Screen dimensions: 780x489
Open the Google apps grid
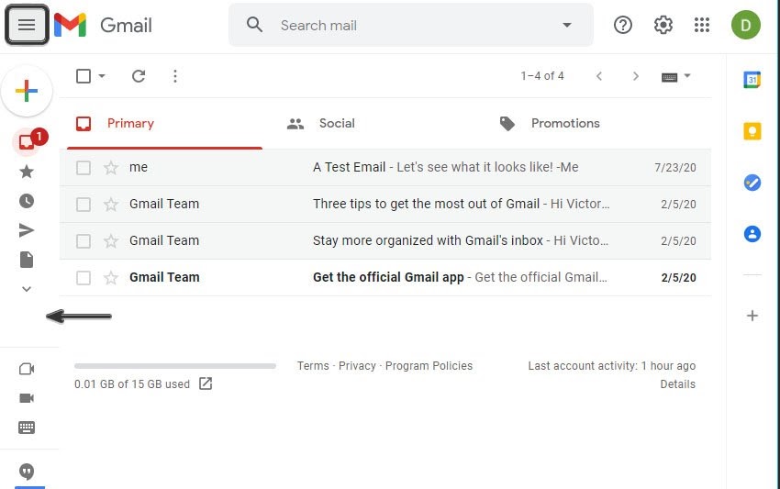tap(701, 25)
